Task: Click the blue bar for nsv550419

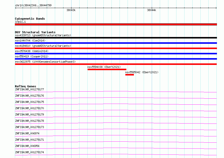Action: [116, 59]
